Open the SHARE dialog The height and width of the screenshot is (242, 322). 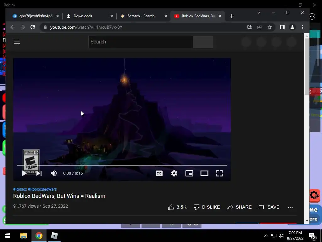[x=239, y=207]
